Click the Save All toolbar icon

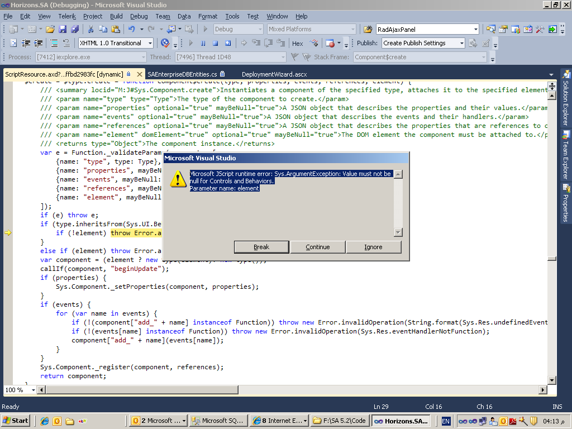pos(74,29)
